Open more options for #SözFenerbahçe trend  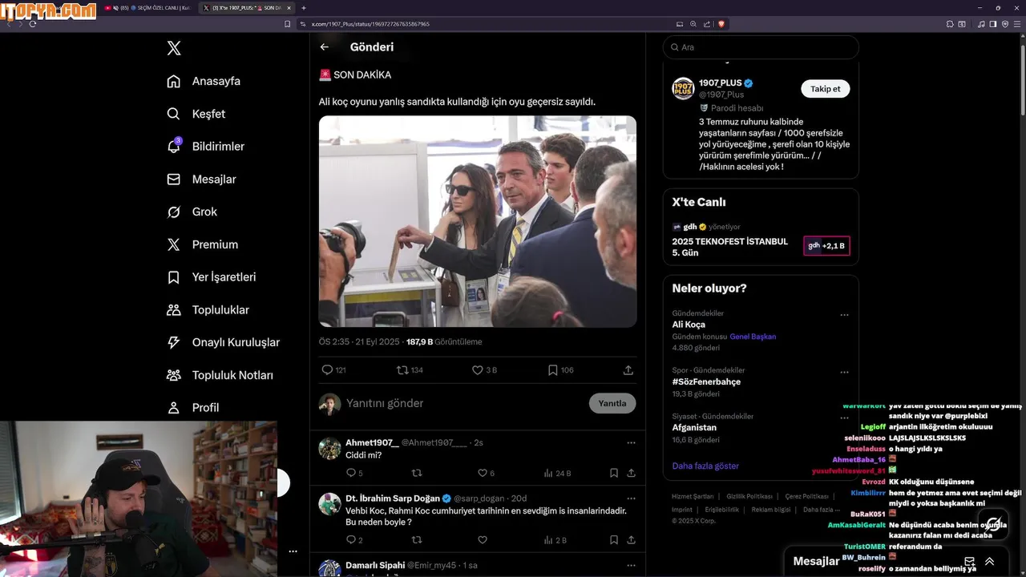[844, 372]
